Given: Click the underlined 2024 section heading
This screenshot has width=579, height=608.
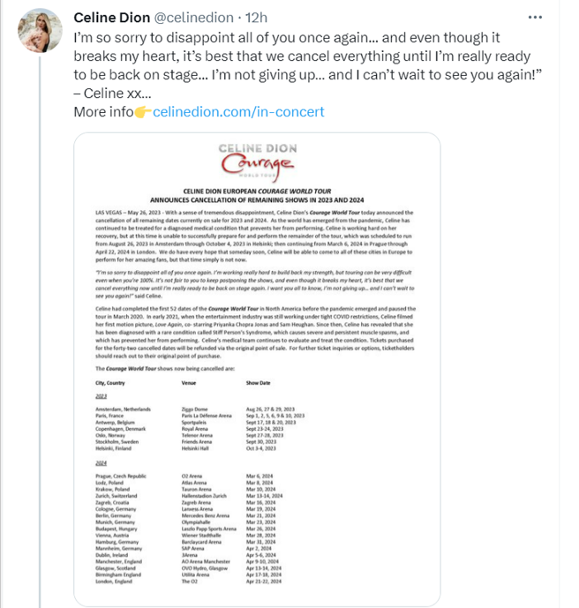Looking at the screenshot, I should tap(99, 465).
